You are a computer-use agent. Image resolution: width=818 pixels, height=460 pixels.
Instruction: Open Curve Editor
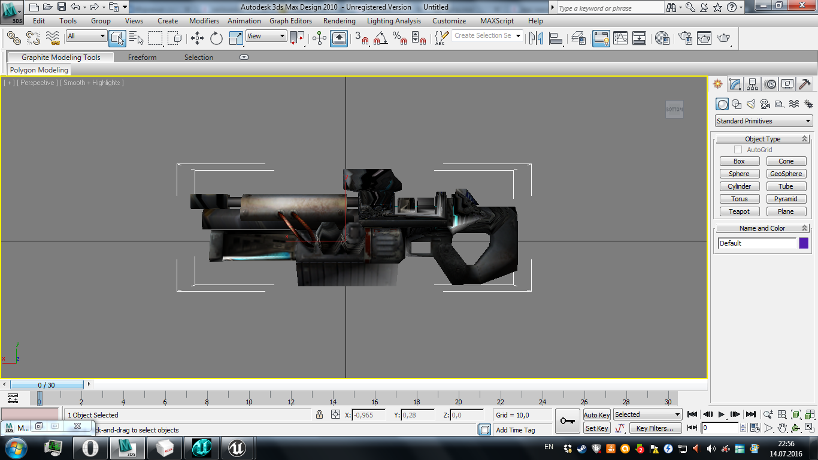click(620, 38)
